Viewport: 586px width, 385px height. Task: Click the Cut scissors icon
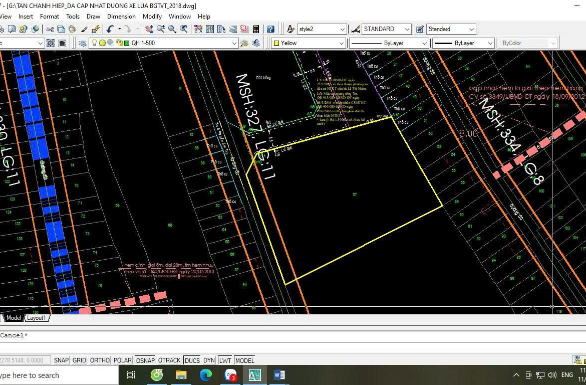50,29
